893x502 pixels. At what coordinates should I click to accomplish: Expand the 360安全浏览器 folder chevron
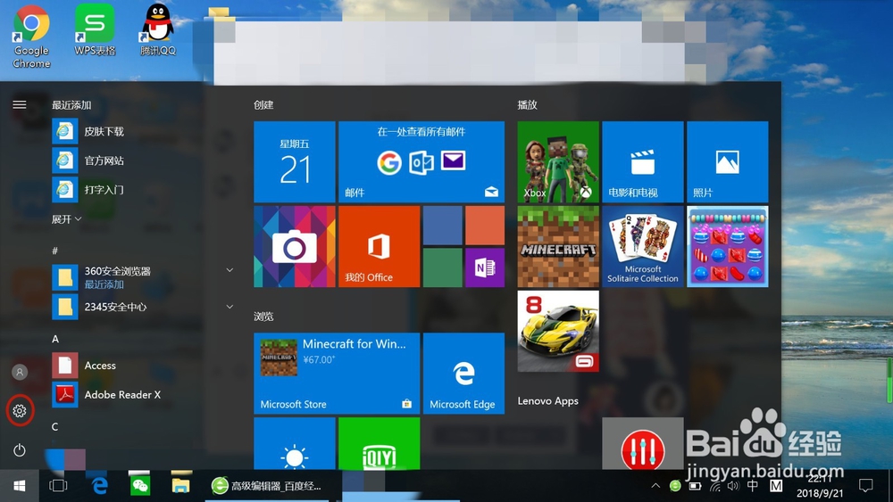point(230,270)
